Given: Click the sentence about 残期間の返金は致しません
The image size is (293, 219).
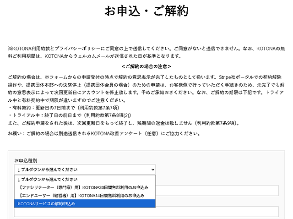Looking at the screenshot, I should click(124, 123).
